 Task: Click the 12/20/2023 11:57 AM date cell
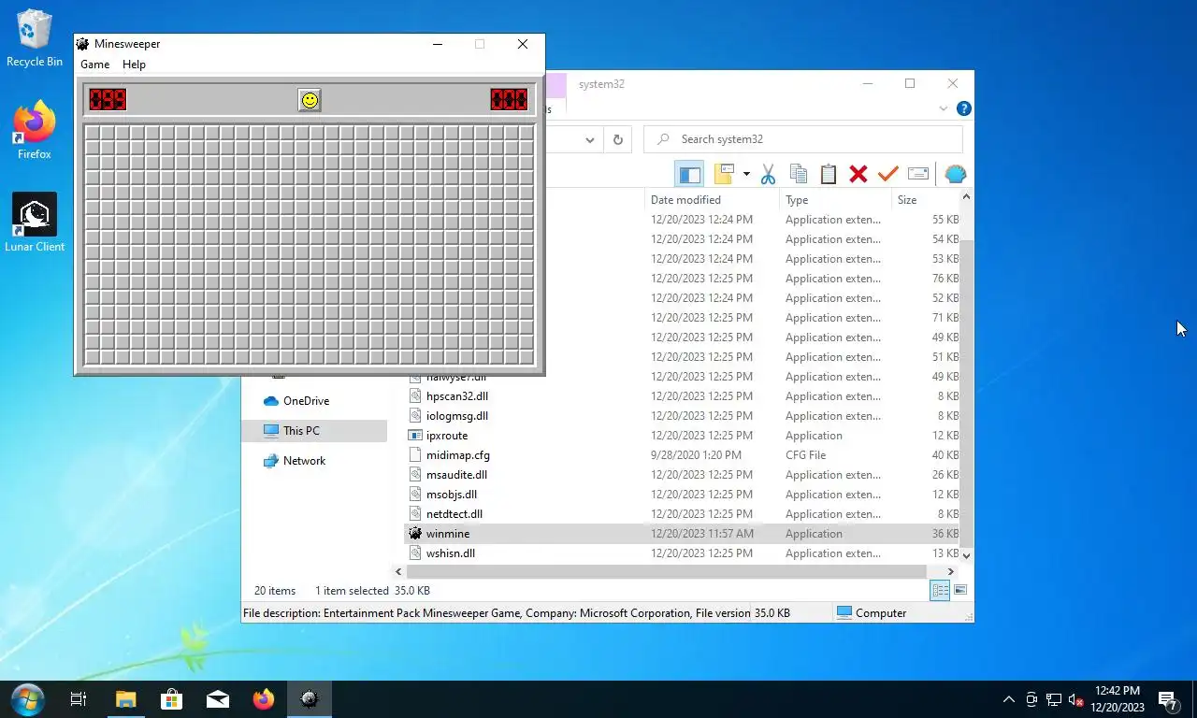point(701,534)
